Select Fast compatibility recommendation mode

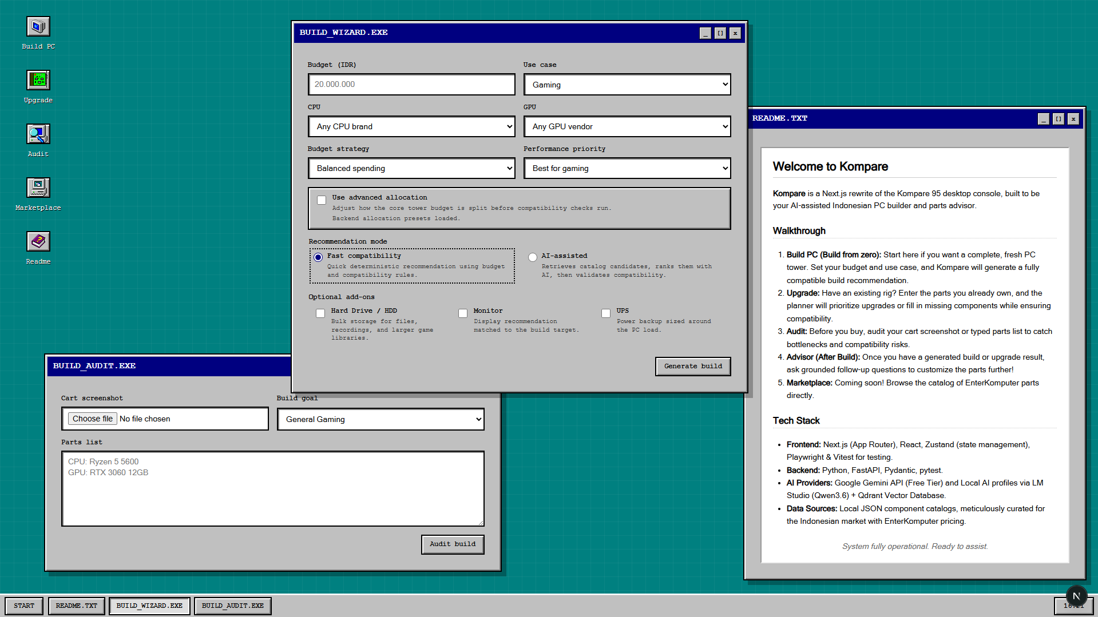[318, 257]
